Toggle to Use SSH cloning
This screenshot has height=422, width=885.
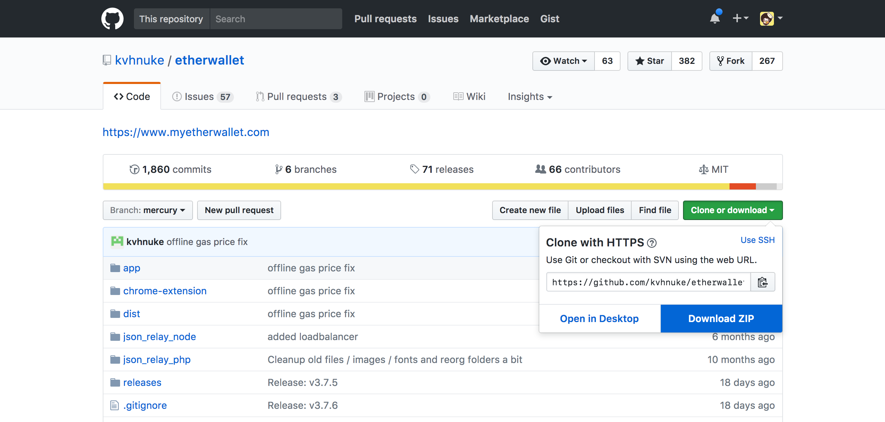point(758,240)
